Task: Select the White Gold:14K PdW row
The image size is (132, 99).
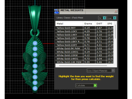Action: pyautogui.click(x=84, y=62)
